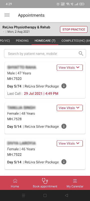Image resolution: width=90 pixels, height=201 pixels.
Task: Open My Calendar from bottom bar
Action: pyautogui.click(x=75, y=183)
